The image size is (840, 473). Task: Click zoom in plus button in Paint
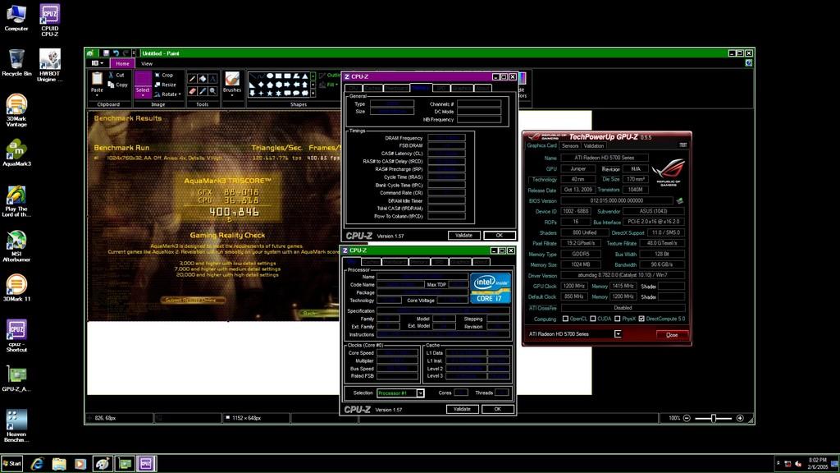pos(740,418)
